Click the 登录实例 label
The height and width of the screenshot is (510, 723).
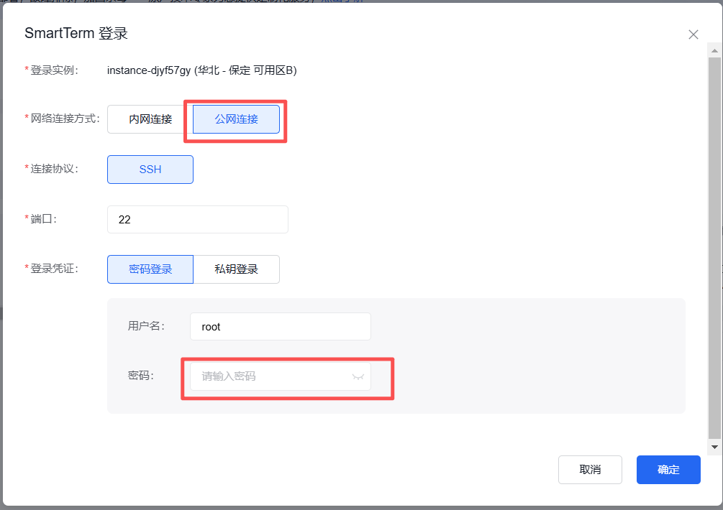[x=55, y=70]
